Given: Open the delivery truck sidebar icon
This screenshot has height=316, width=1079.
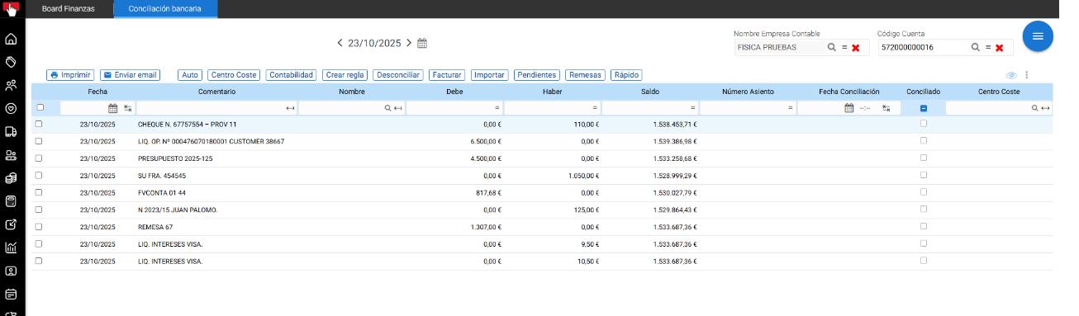Looking at the screenshot, I should pos(11,131).
